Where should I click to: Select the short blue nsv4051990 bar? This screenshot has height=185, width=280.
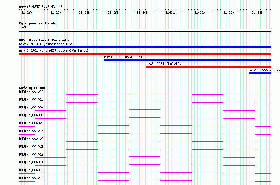pyautogui.click(x=260, y=73)
